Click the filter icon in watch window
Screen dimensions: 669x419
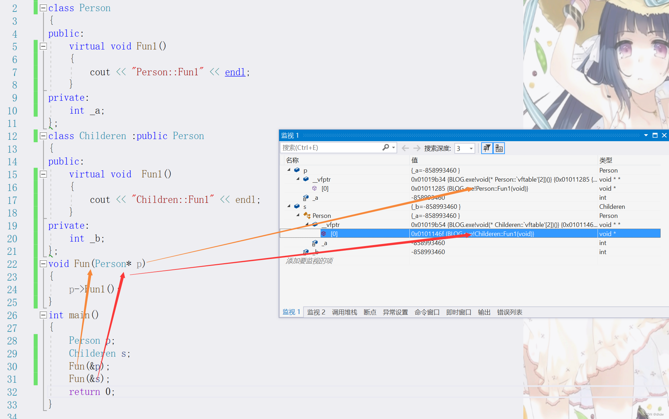click(x=487, y=148)
